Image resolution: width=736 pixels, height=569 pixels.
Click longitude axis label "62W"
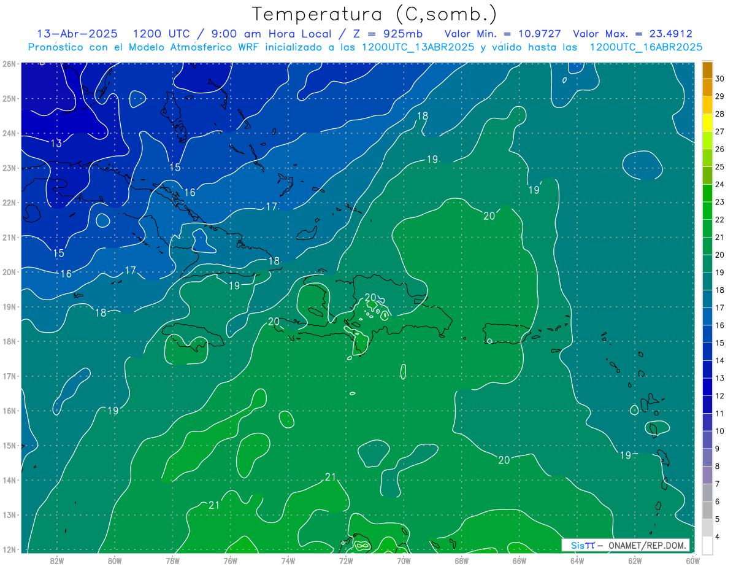point(635,560)
